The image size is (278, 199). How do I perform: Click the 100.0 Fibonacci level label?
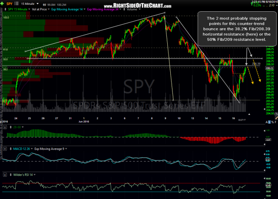pyautogui.click(x=6, y=18)
